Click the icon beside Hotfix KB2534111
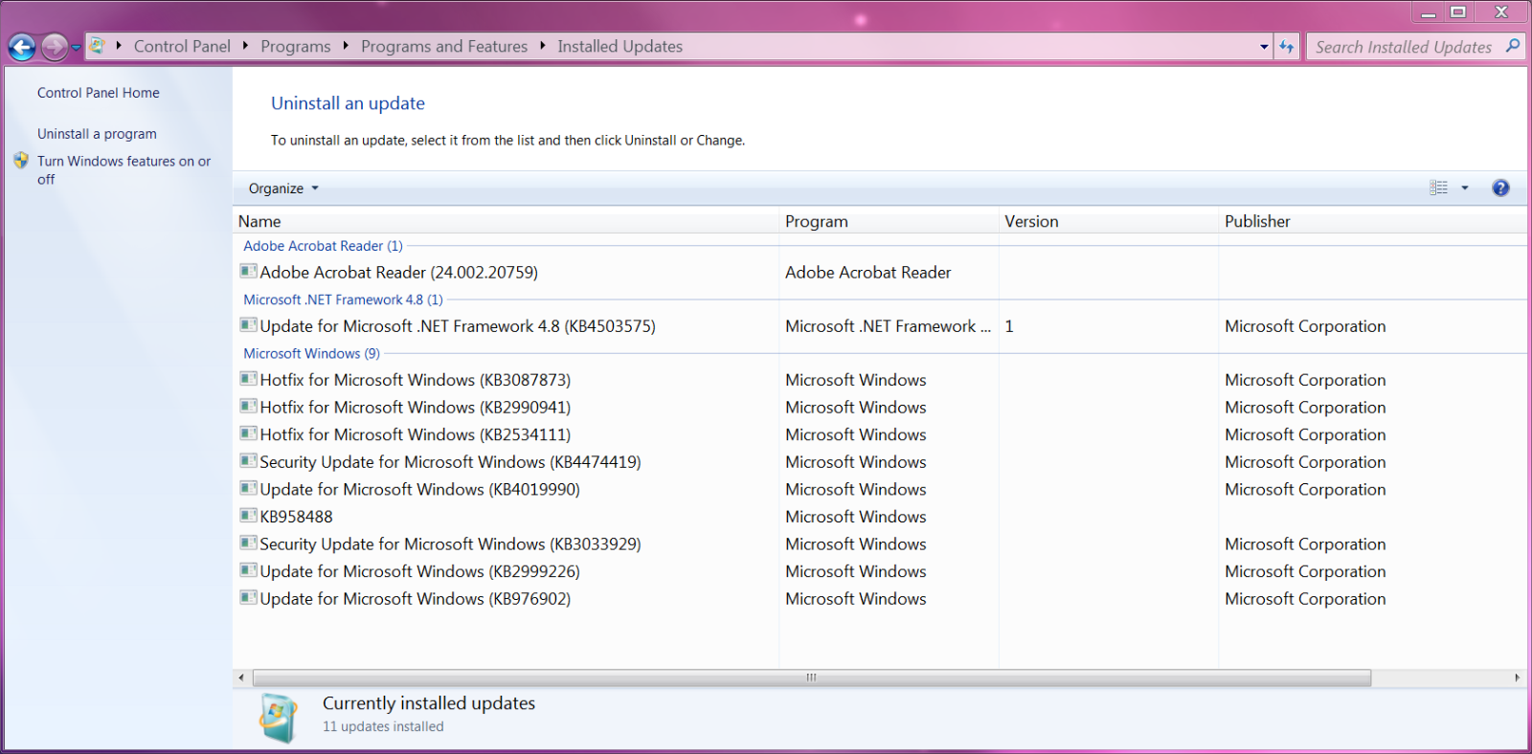The height and width of the screenshot is (754, 1532). (249, 432)
